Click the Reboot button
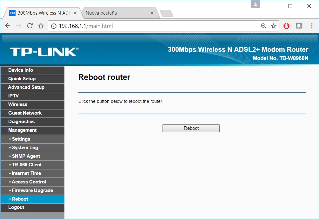The width and height of the screenshot is (319, 219). pos(191,128)
